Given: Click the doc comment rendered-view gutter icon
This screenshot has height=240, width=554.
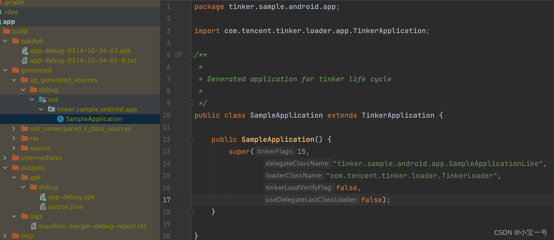Looking at the screenshot, I should 179,55.
